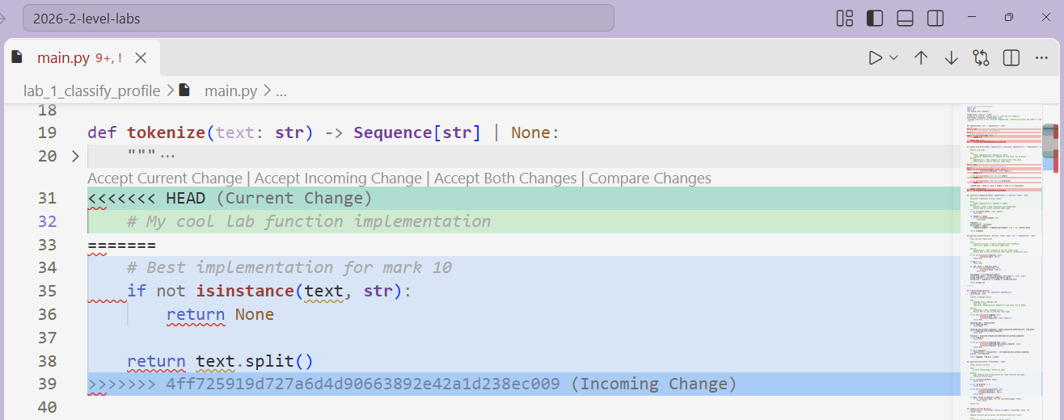Viewport: 1064px width, 420px height.
Task: Select the main.py editor tab
Action: click(82, 58)
